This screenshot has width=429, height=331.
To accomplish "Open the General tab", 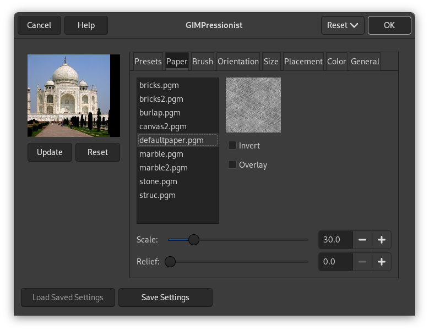I will click(x=365, y=62).
